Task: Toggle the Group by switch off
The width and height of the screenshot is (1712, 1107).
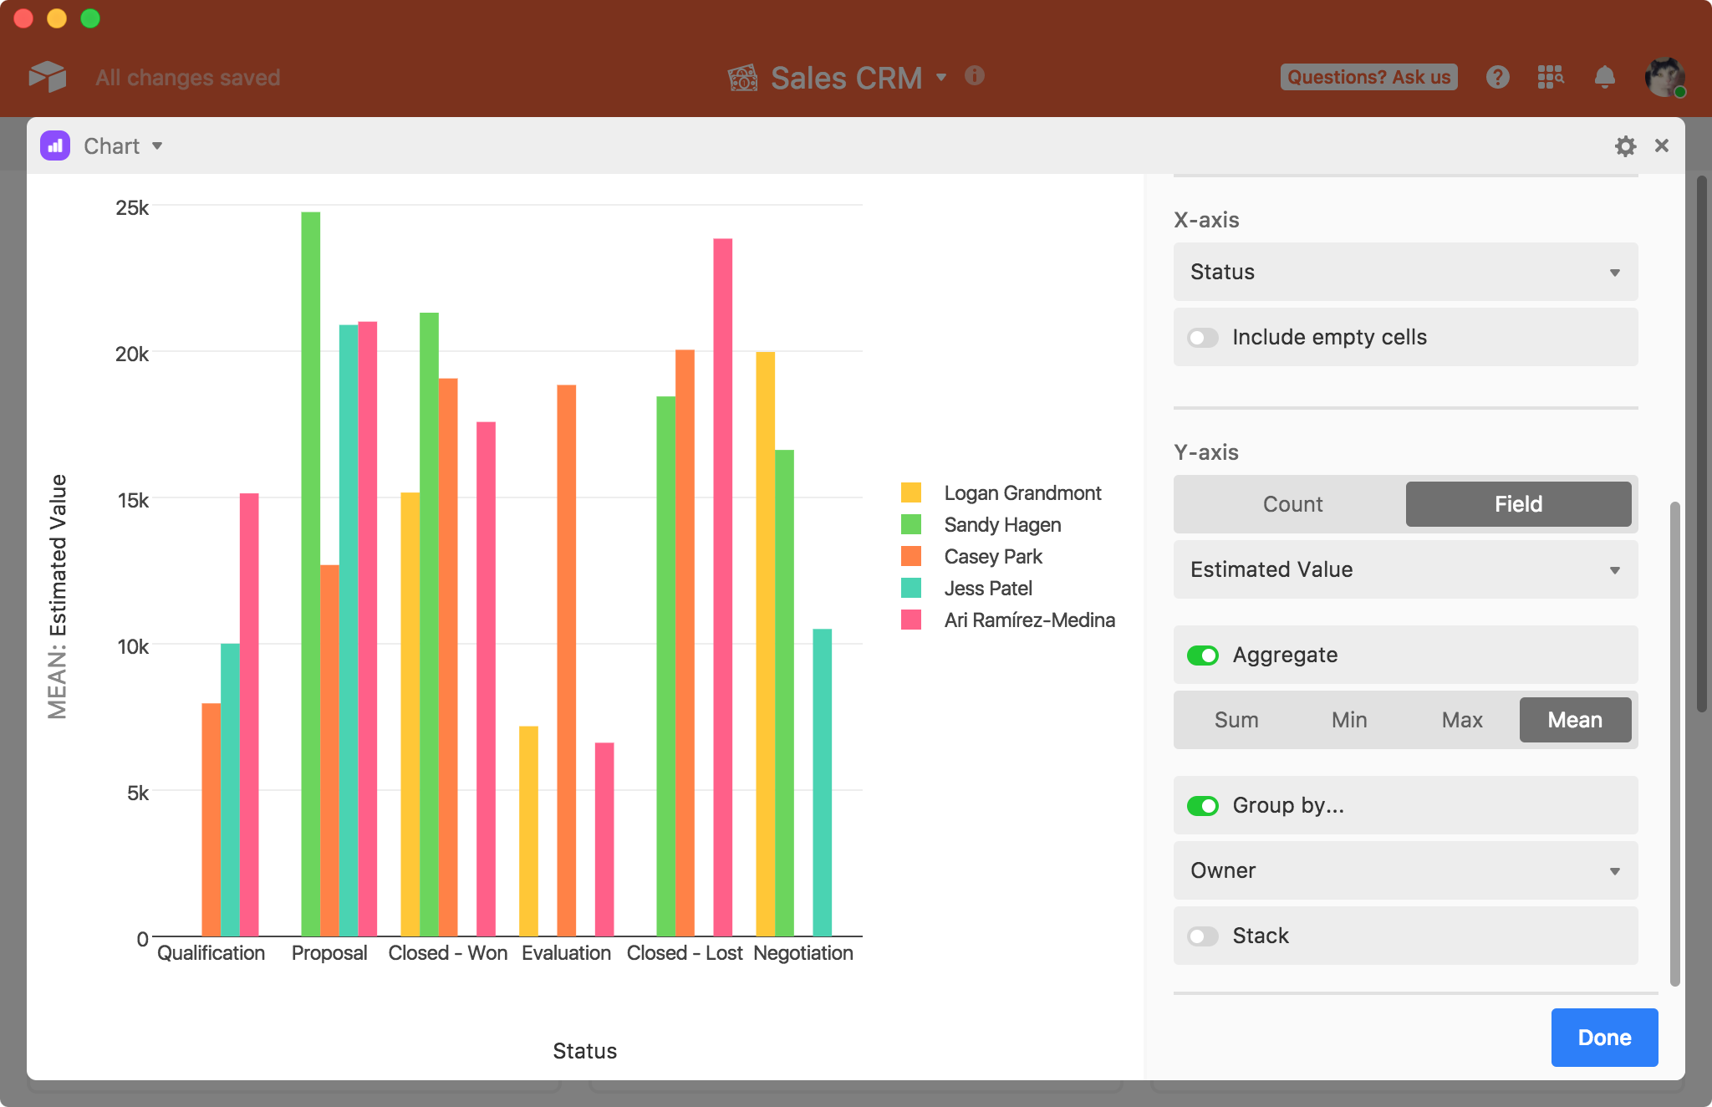Action: coord(1201,805)
